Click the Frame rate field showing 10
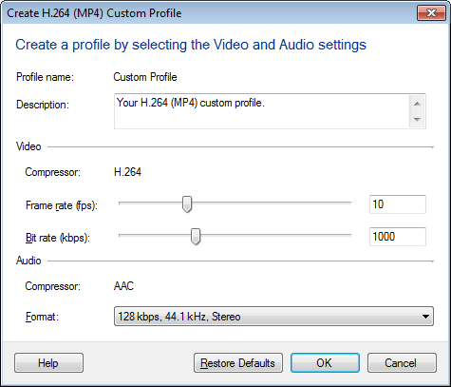This screenshot has width=451, height=387. [398, 204]
